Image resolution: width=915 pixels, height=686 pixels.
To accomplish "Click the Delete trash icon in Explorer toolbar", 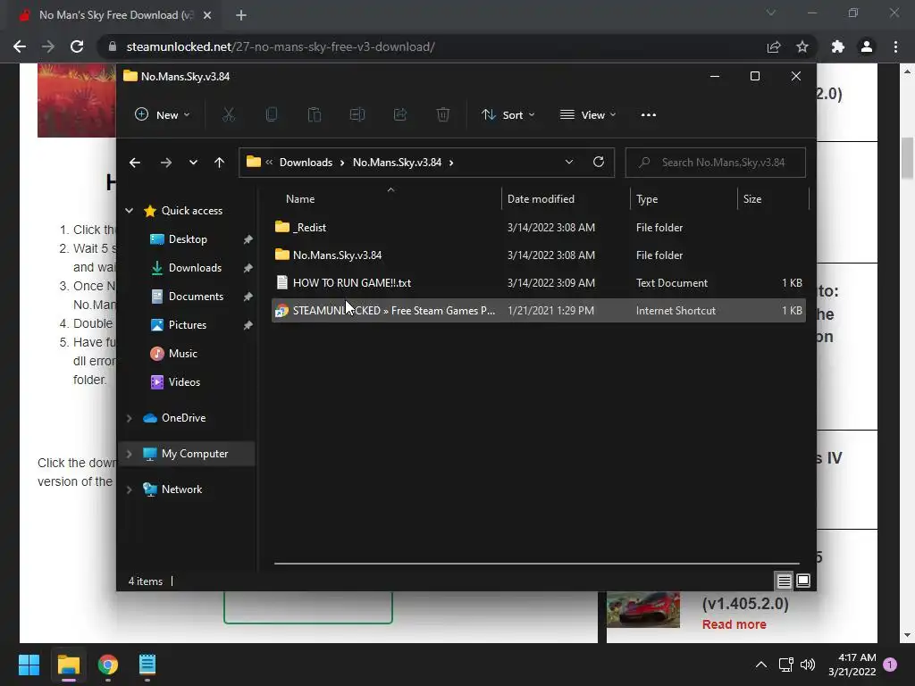I will click(x=443, y=115).
